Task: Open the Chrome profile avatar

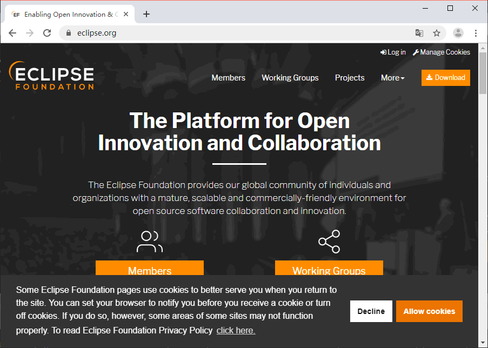Action: tap(458, 33)
